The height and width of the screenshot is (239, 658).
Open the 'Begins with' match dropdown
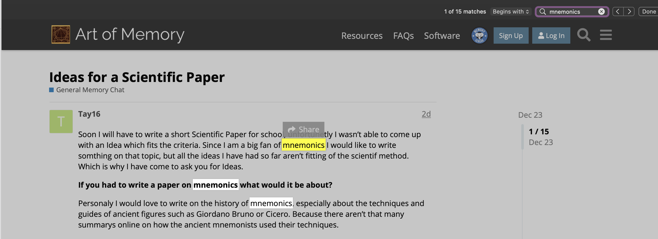[x=510, y=11]
